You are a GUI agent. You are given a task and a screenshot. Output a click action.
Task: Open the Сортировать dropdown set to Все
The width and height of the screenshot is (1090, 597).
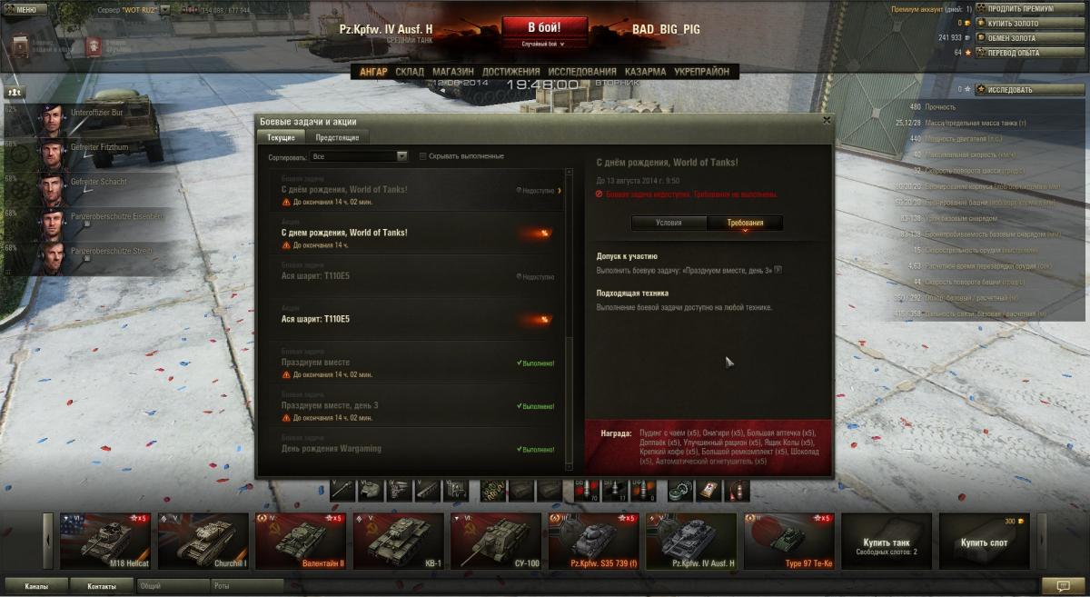click(359, 156)
